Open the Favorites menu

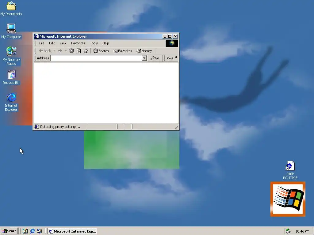78,43
